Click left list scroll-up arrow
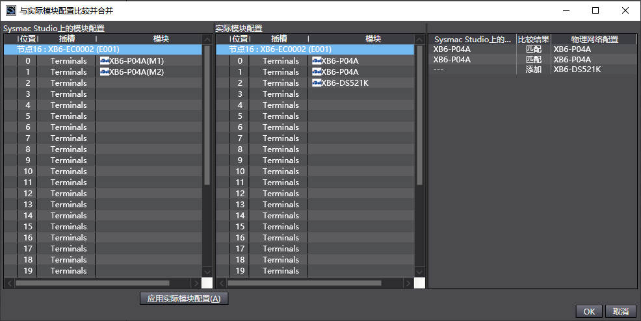The image size is (641, 321). 207,40
